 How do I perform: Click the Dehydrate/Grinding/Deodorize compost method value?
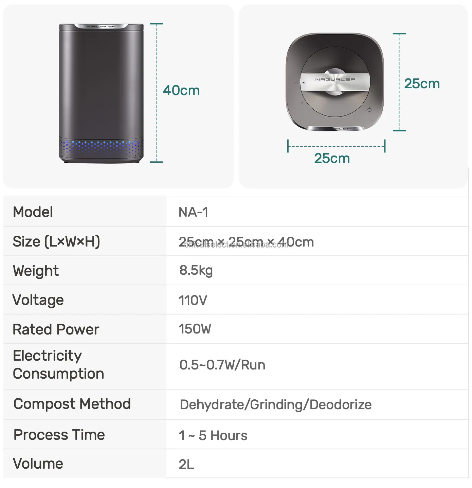pyautogui.click(x=275, y=404)
